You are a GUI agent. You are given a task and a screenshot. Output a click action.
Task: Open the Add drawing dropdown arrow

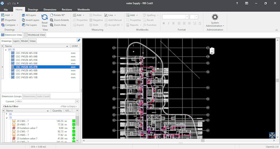click(x=12, y=15)
